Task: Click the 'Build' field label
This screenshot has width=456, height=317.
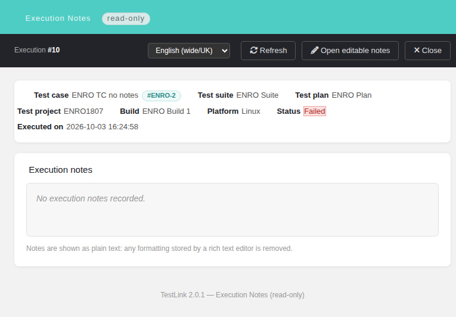Action: [130, 111]
